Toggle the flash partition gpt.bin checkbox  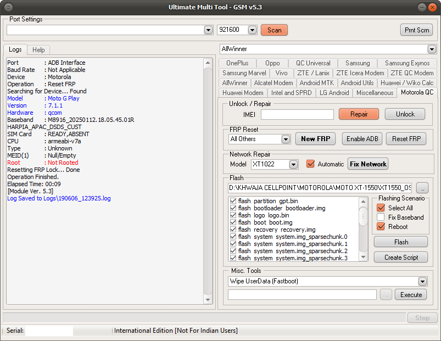(x=233, y=201)
